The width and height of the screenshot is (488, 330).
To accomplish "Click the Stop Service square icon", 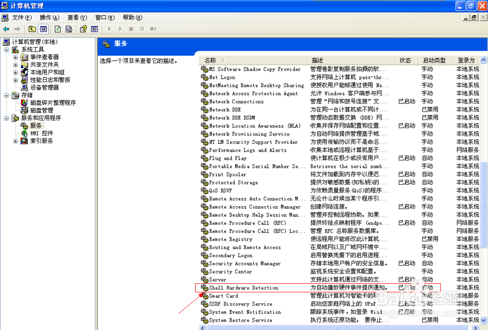I will [131, 29].
